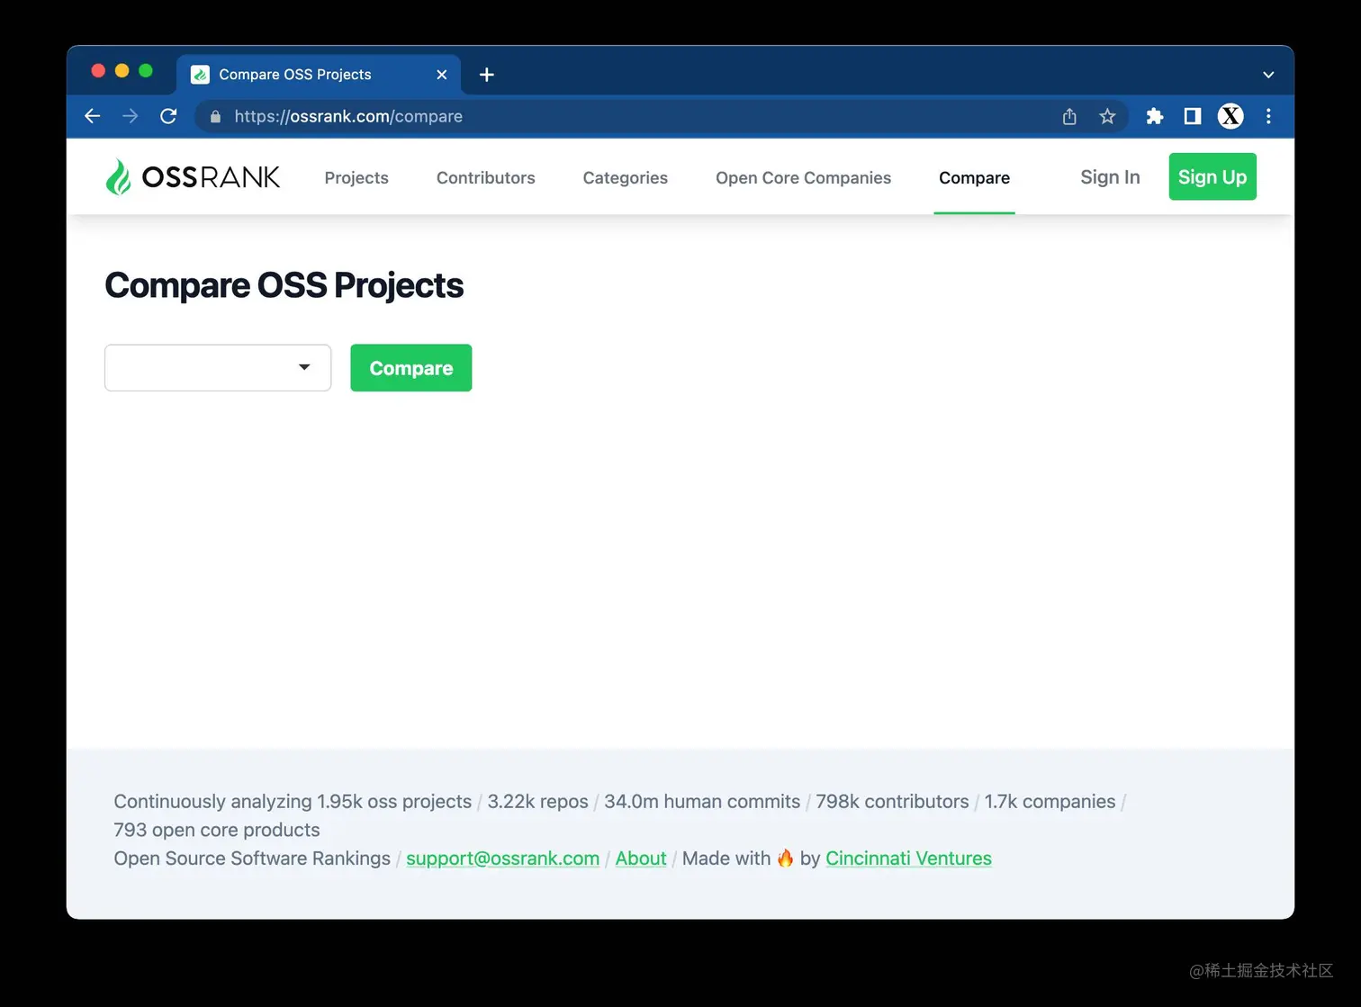Open the browser's three-dot menu
The image size is (1361, 1007).
pos(1268,116)
